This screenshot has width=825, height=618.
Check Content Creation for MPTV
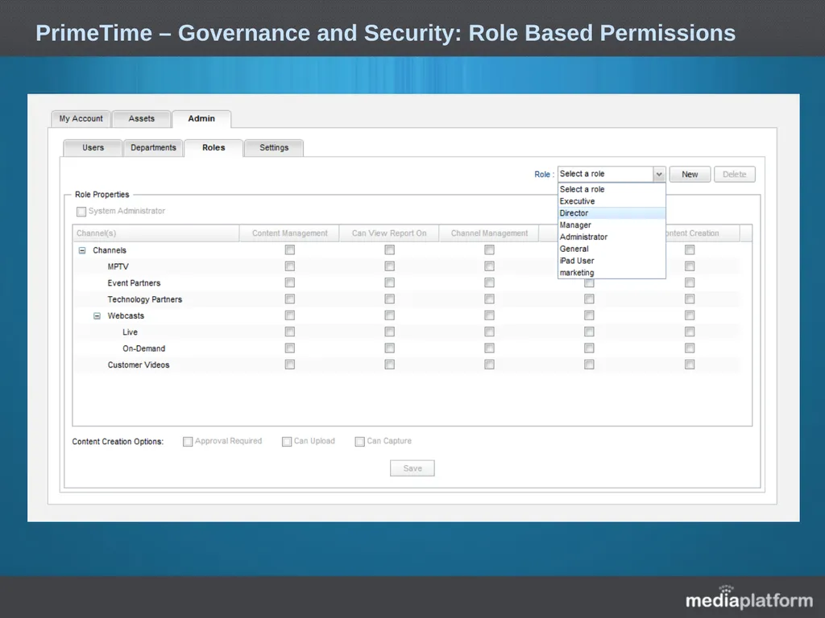690,266
